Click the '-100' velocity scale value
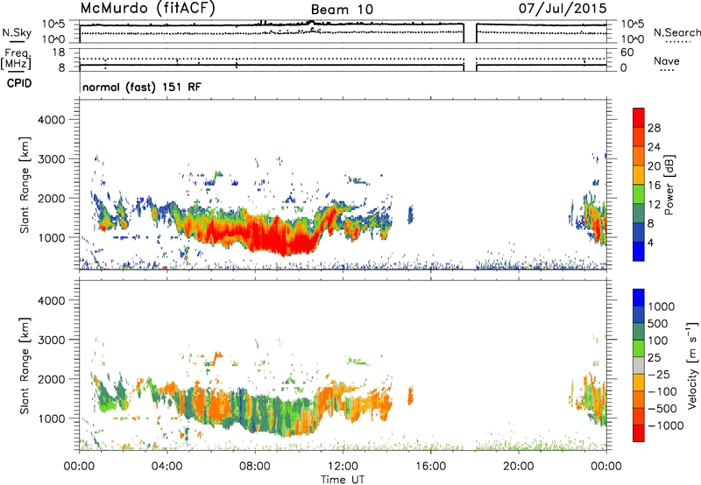Screen dimensions: 701x485 tap(662, 391)
